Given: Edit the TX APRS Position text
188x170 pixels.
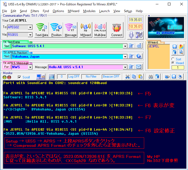Looking at the screenshot, I should (131, 56).
